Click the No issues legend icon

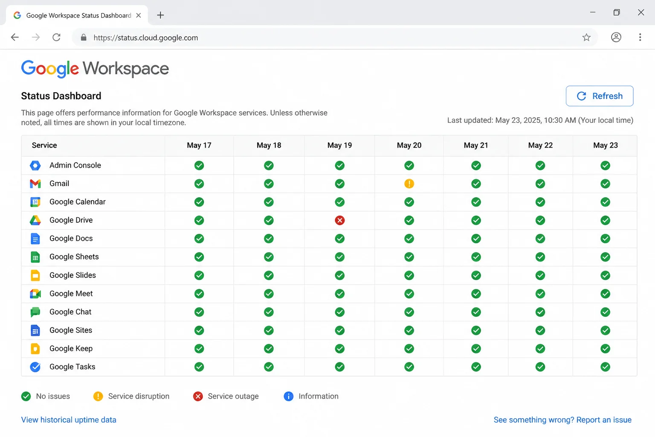tap(26, 396)
